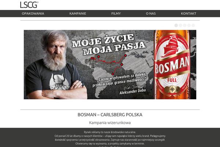Click the Kampania wizerunkowa subtitle
The width and height of the screenshot is (220, 147).
click(x=110, y=123)
